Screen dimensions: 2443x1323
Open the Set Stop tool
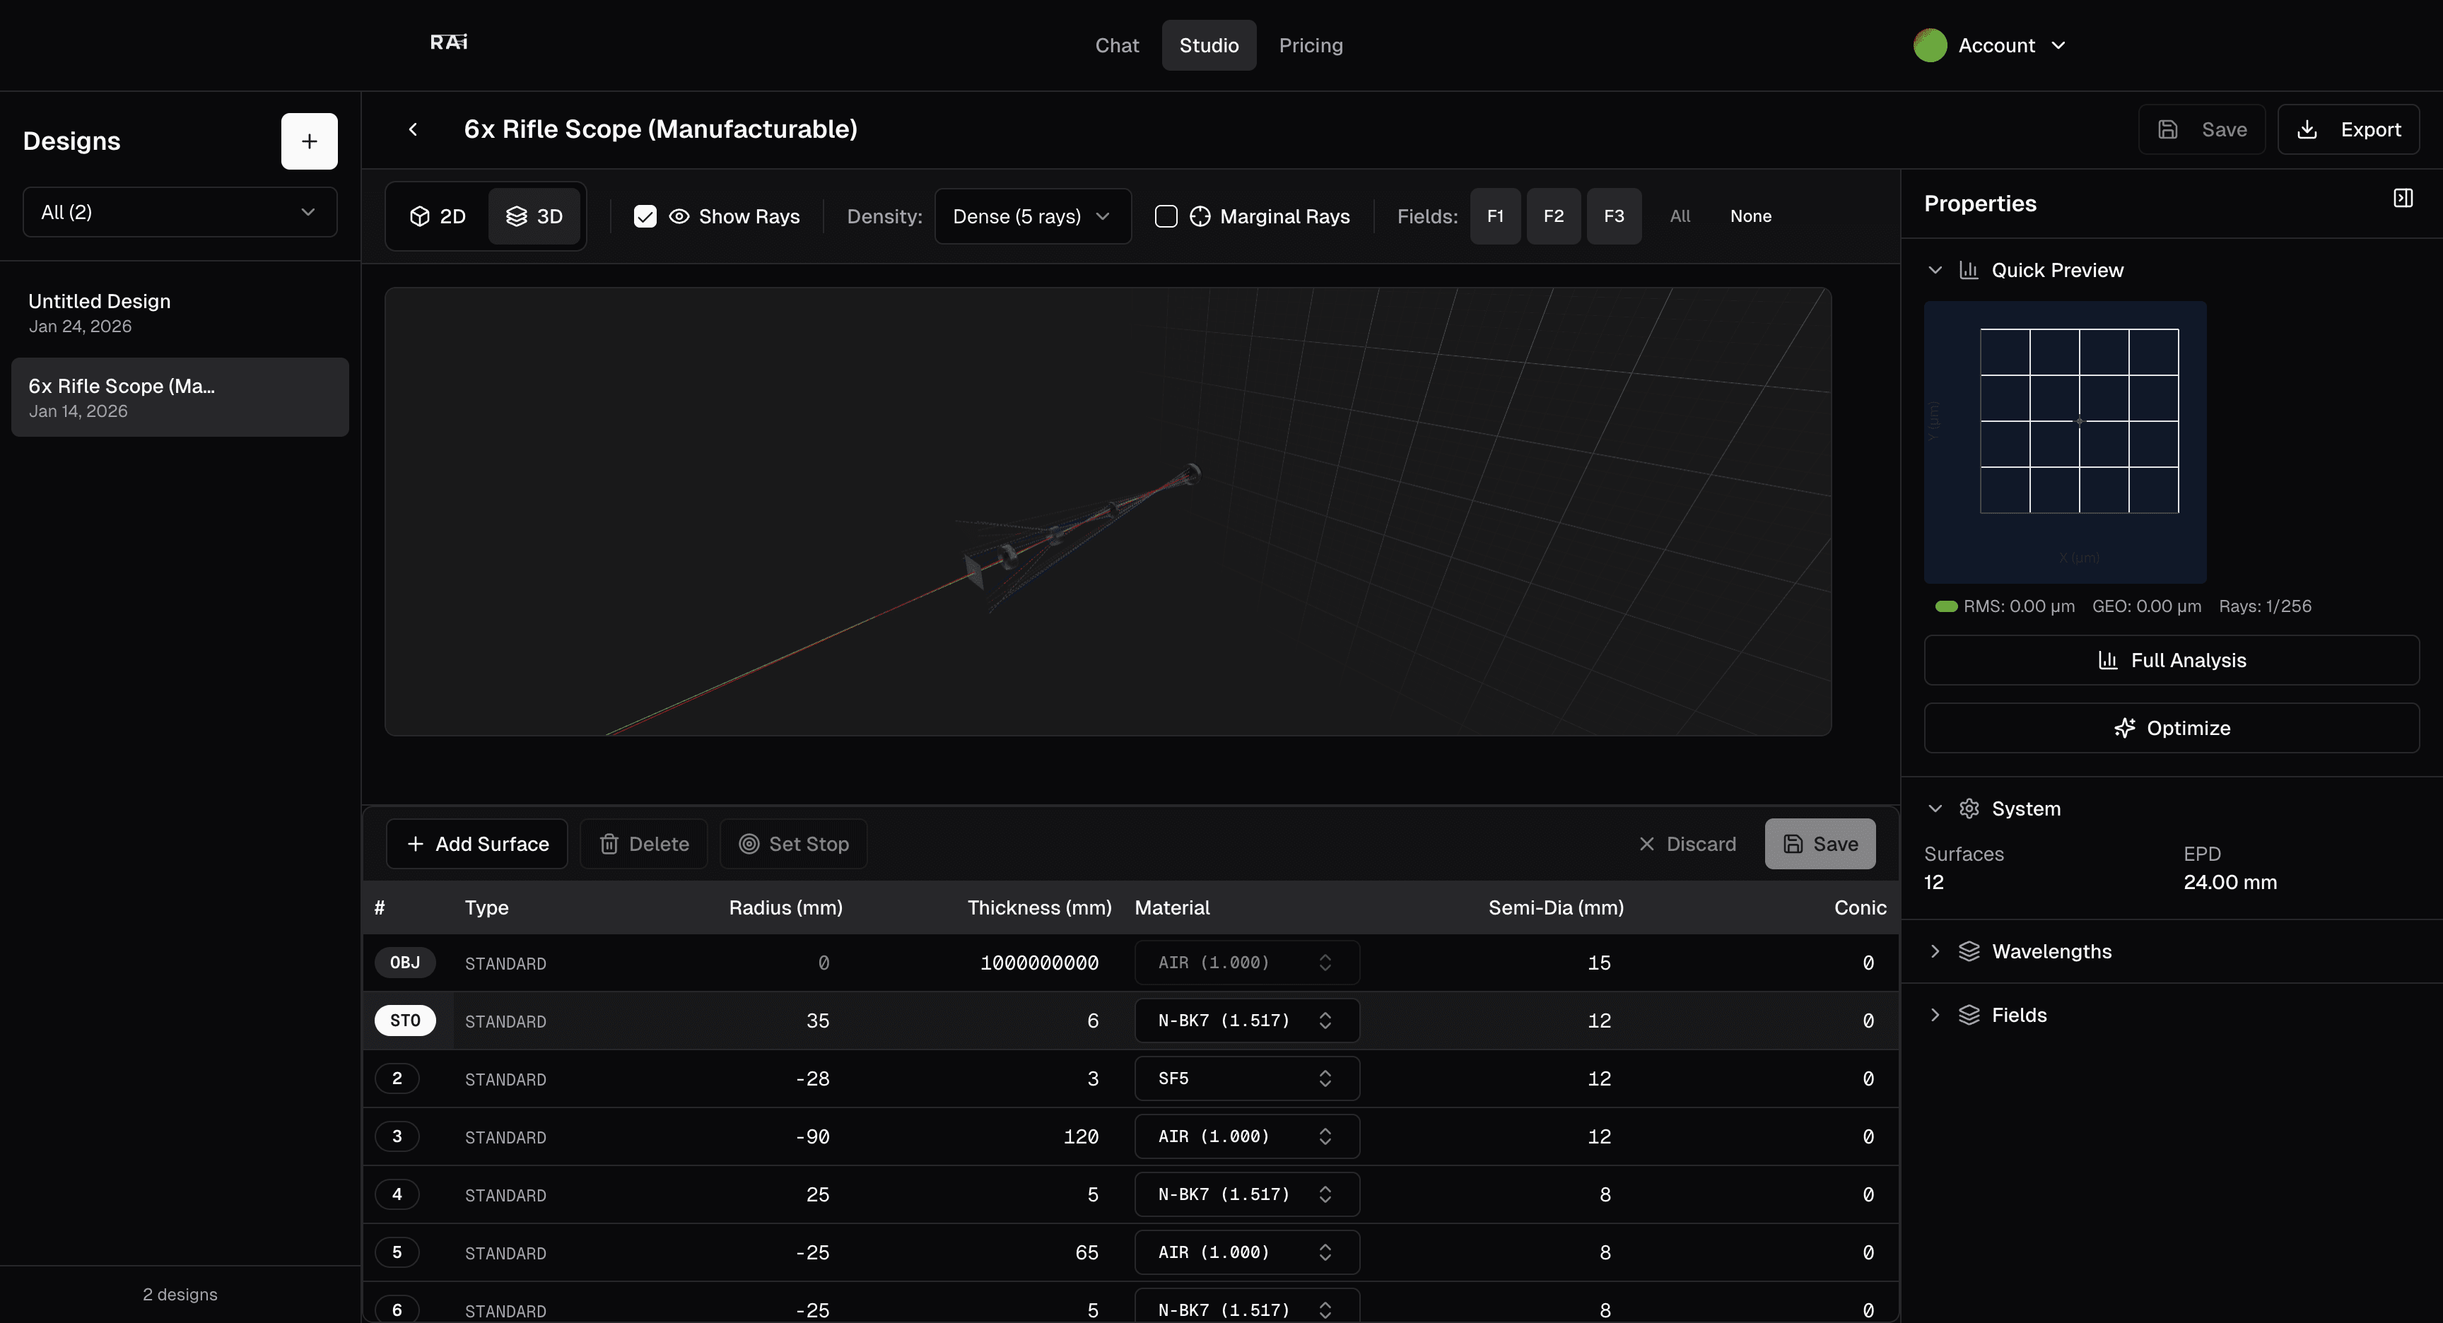[795, 843]
